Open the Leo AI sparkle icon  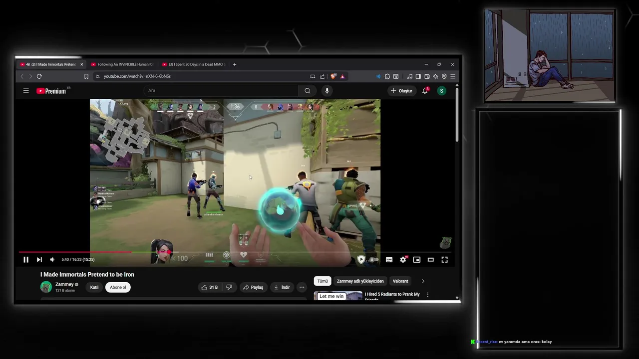coord(435,76)
